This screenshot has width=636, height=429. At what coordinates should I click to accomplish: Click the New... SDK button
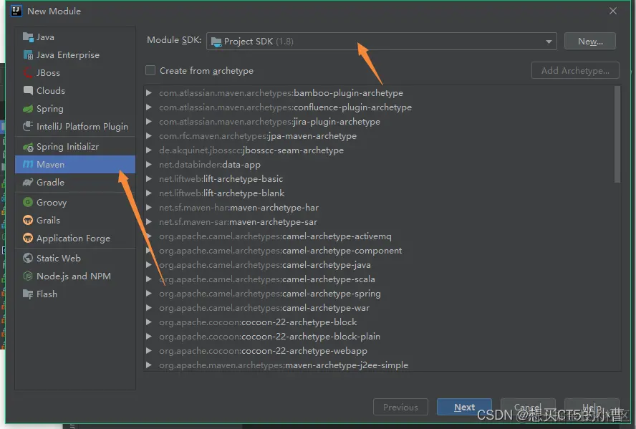tap(590, 42)
